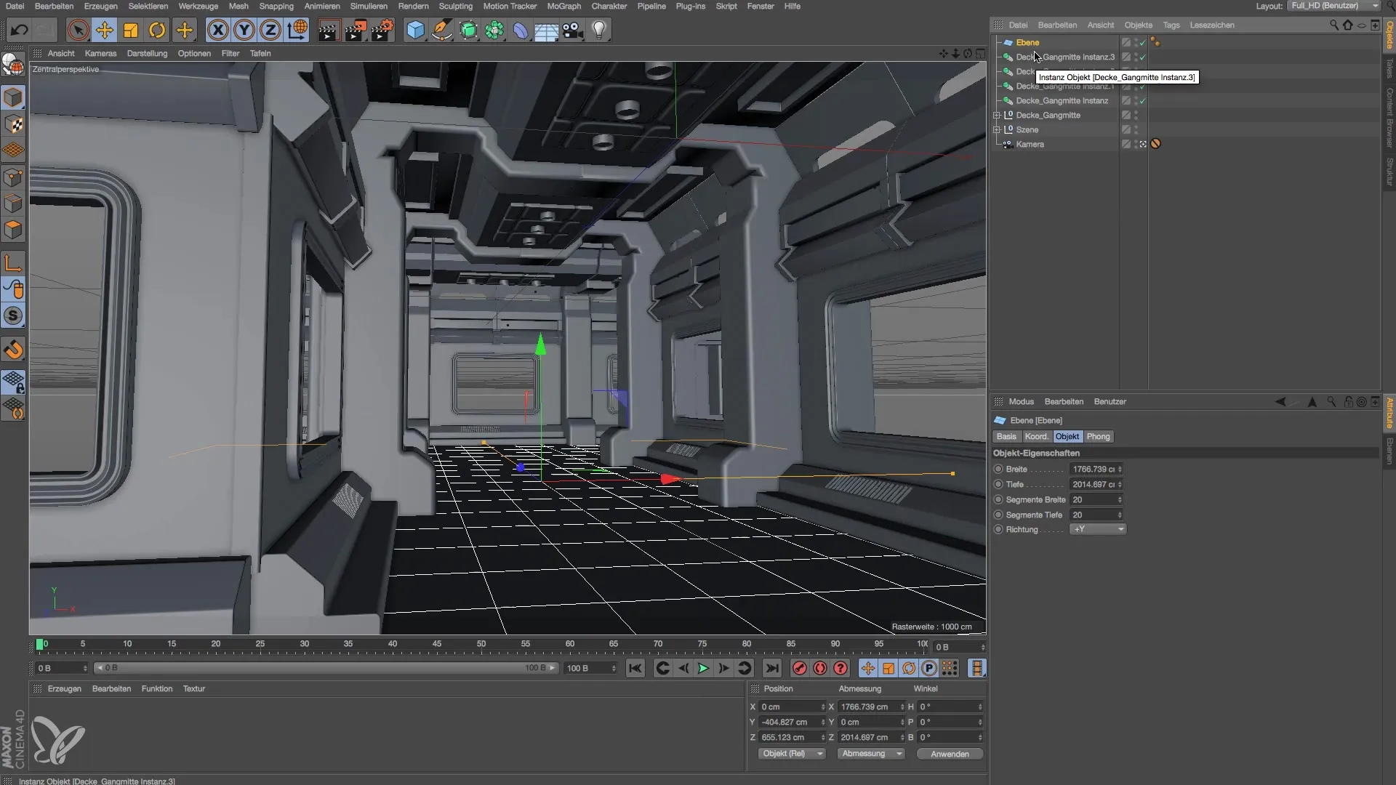Switch to the Koord. tab

1036,436
